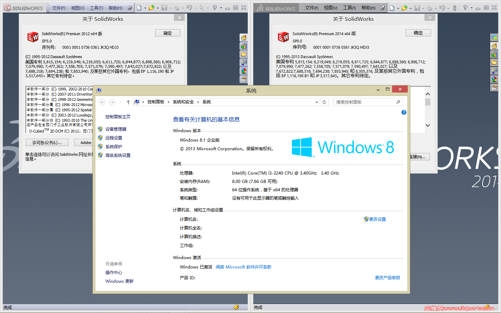501x313 pixels.
Task: Open Appearances color ball tab in 2014 task pane
Action: click(x=494, y=79)
